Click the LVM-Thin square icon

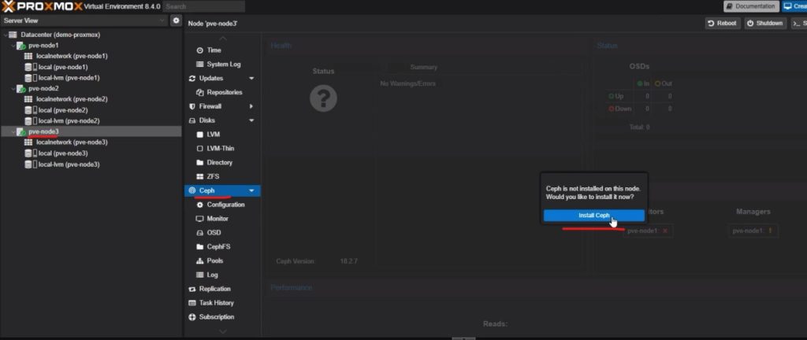(200, 149)
